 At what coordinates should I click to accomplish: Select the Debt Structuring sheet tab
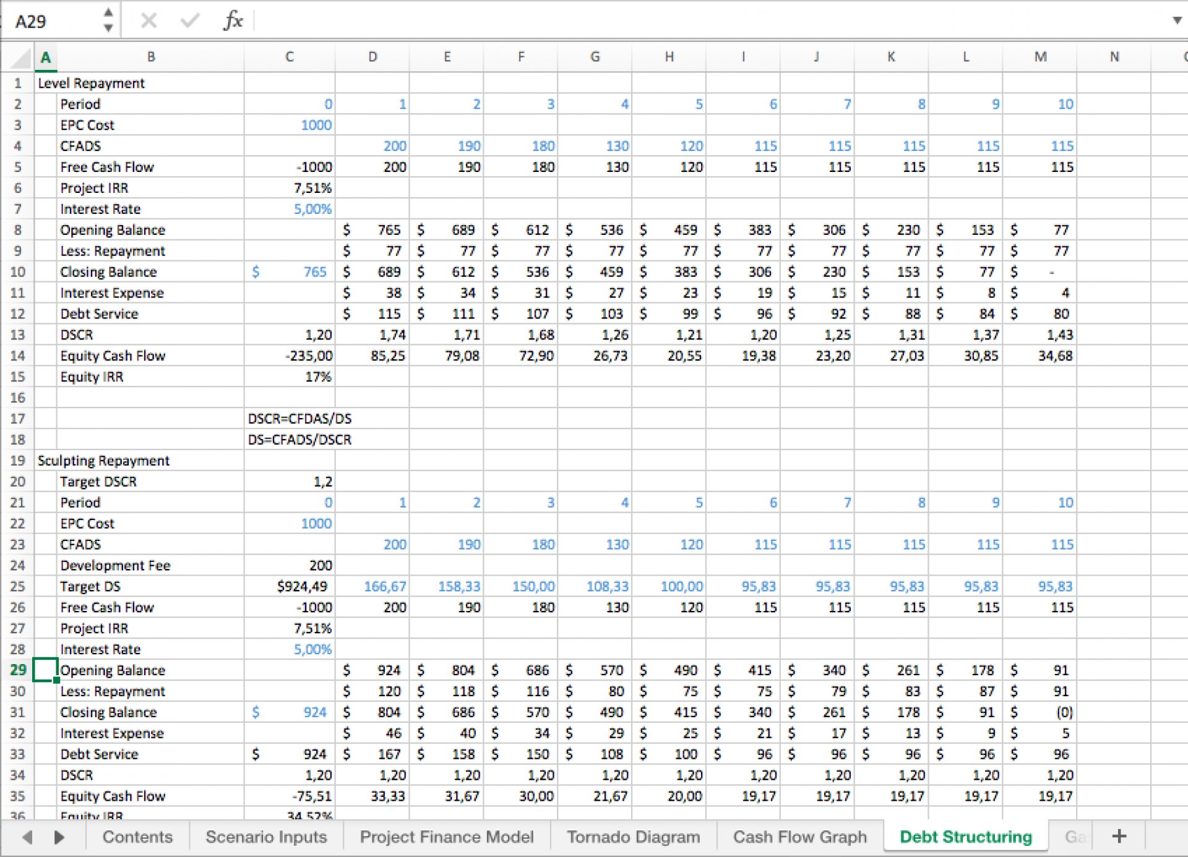click(x=966, y=837)
